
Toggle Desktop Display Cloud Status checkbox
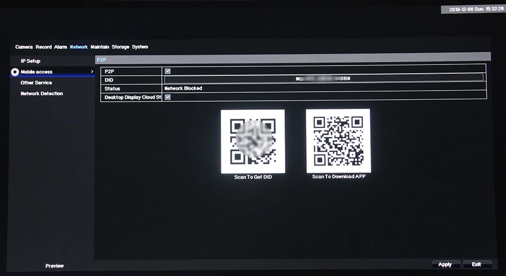click(x=168, y=97)
